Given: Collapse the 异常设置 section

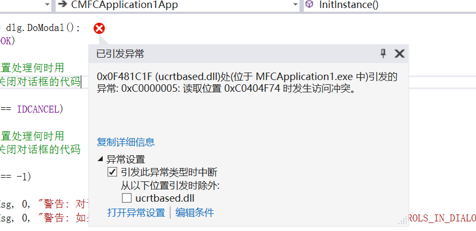Looking at the screenshot, I should (101, 159).
